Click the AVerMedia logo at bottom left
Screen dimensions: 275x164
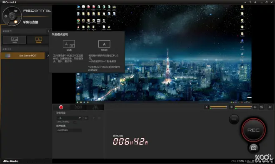(x=11, y=161)
